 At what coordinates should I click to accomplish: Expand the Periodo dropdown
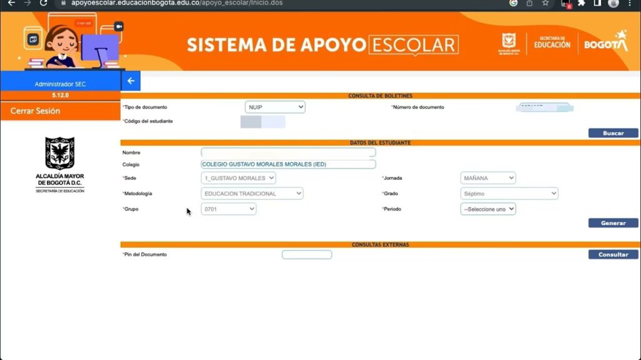click(x=488, y=209)
